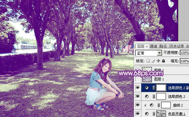
Task: Click mask link icon of 曲线 2 layer
Action: click(x=159, y=105)
